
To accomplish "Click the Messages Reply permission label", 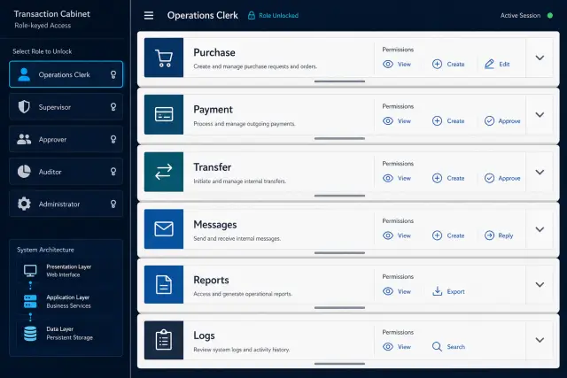I will [506, 235].
